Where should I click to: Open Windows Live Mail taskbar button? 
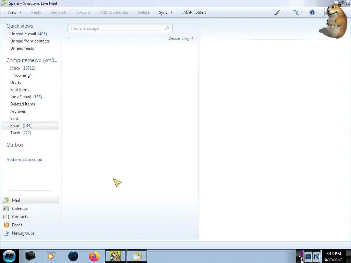[x=137, y=256]
